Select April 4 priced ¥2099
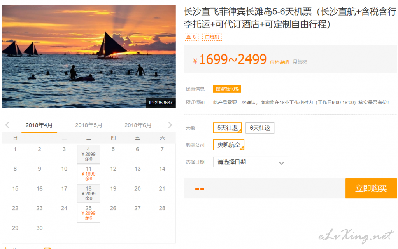This screenshot has width=398, height=249. tap(89, 154)
